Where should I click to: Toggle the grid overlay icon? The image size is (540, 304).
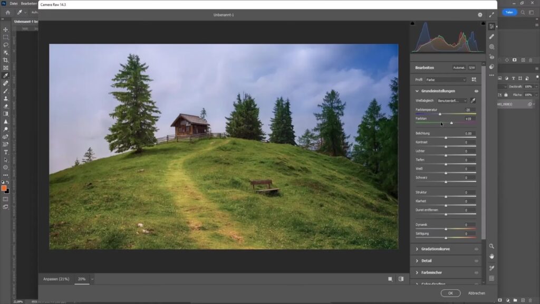pyautogui.click(x=491, y=278)
